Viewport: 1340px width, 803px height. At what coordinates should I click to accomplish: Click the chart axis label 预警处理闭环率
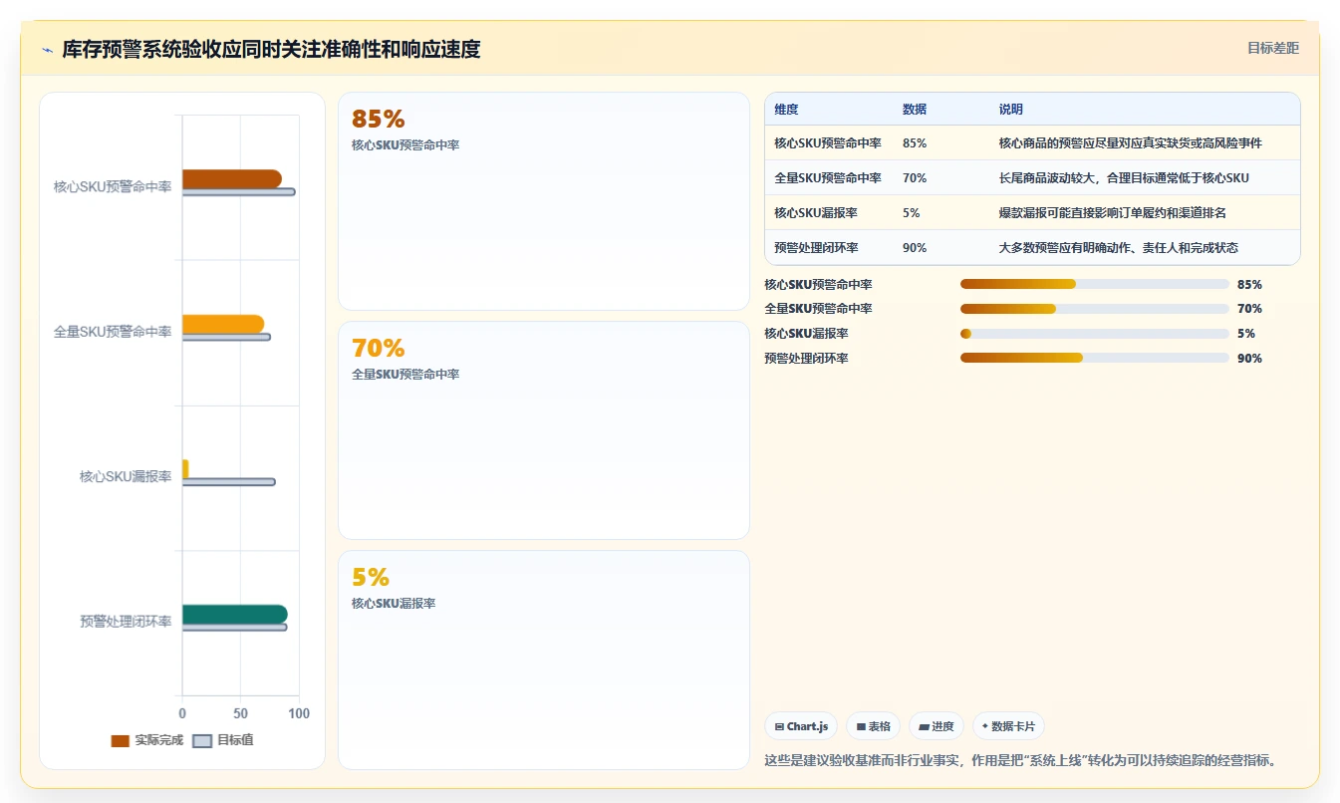point(126,622)
